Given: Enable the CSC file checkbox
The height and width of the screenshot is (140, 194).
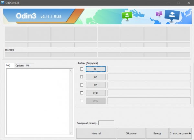Looking at the screenshot, I should 82,93.
